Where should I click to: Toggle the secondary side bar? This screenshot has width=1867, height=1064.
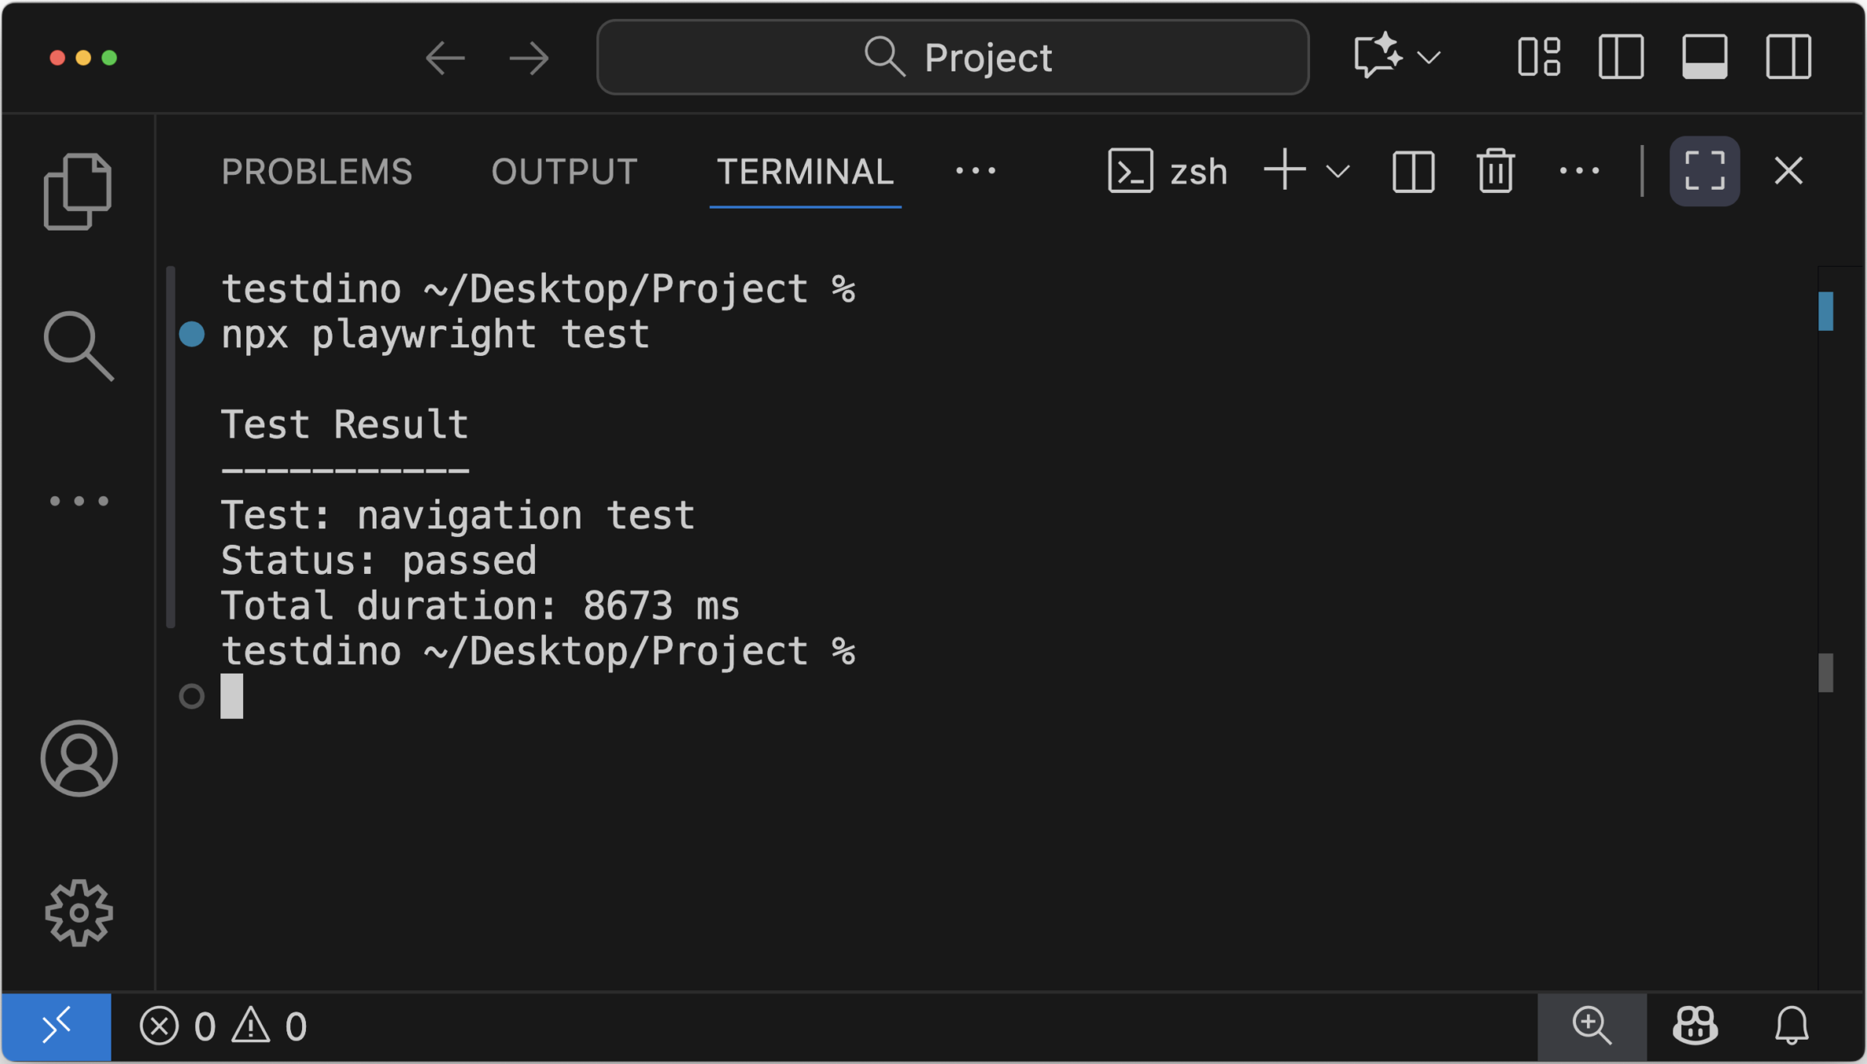1789,56
